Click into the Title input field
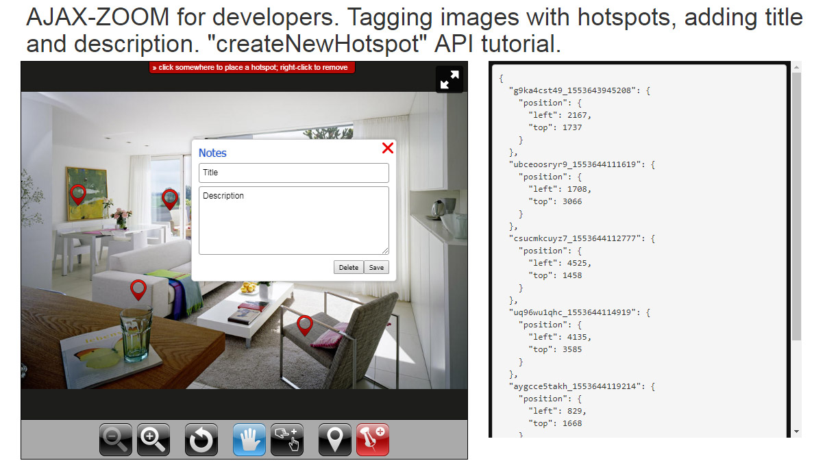The image size is (825, 463). (x=294, y=173)
